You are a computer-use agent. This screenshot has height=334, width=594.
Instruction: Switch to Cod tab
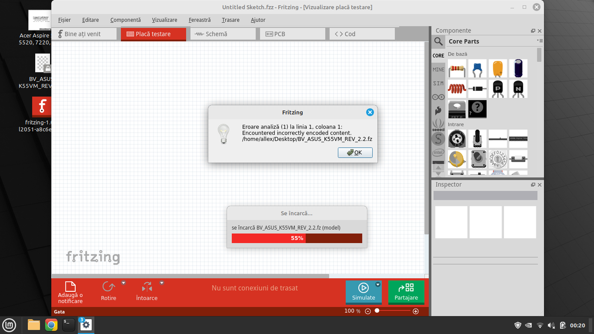click(x=362, y=34)
